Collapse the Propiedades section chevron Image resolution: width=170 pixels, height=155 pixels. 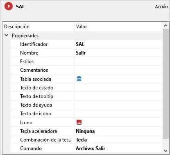click(x=6, y=35)
